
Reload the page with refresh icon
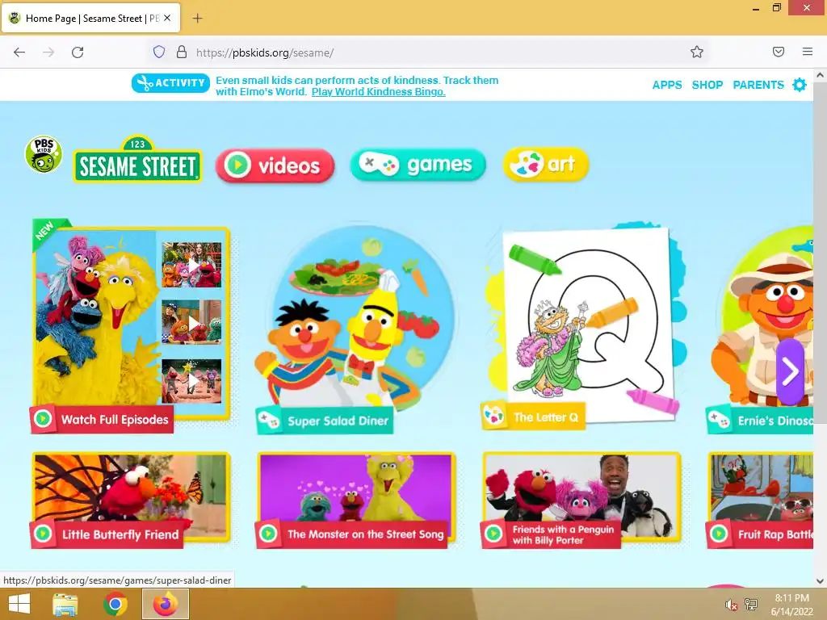[x=78, y=52]
